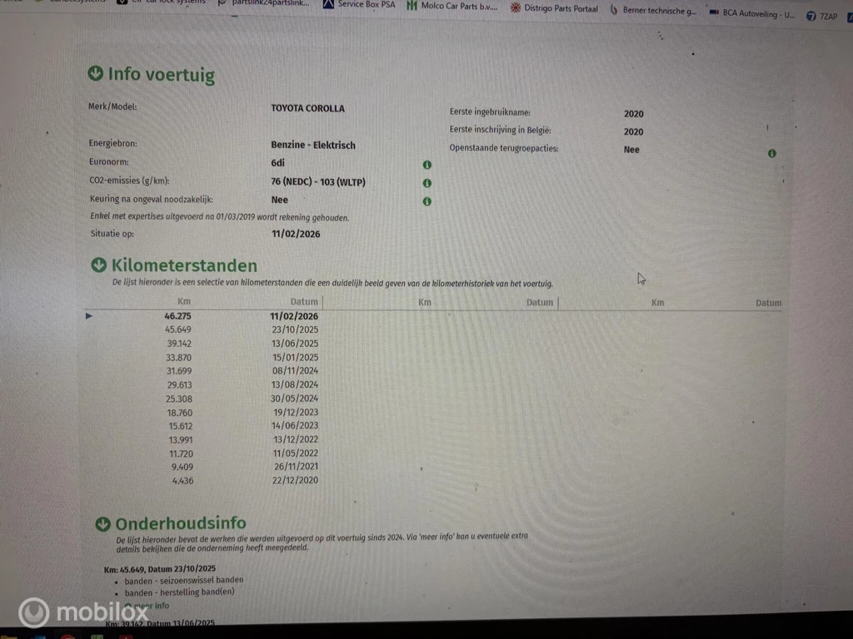Open the 7ZAP bookmark

tap(822, 16)
